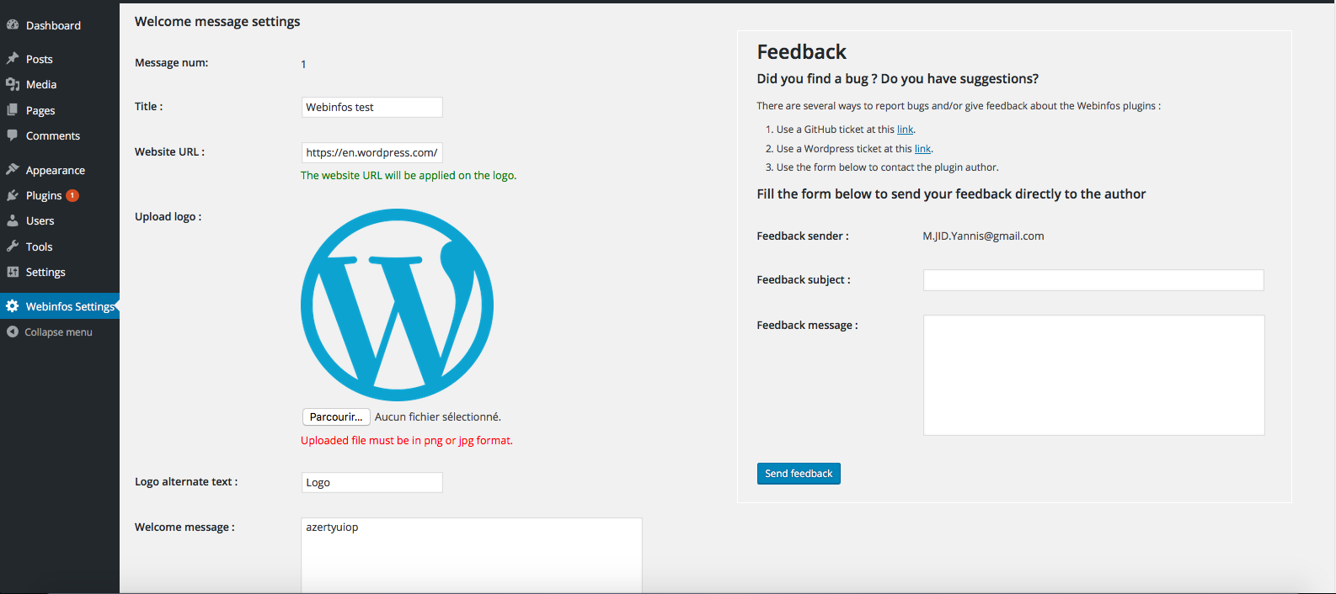
Task: Click inside the Welcome message textarea
Action: click(472, 555)
